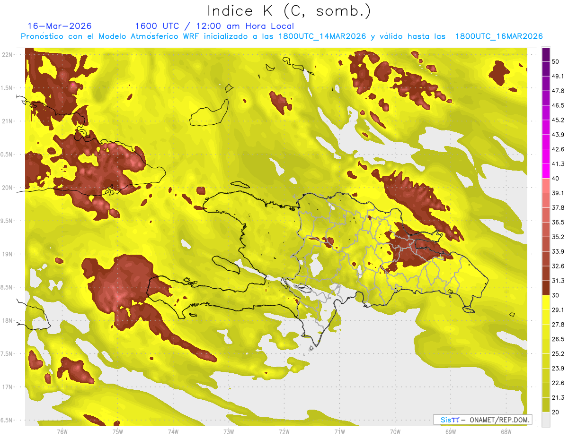Click the colorbar value '42.6'
Image resolution: width=568 pixels, height=438 pixels.
pyautogui.click(x=558, y=149)
